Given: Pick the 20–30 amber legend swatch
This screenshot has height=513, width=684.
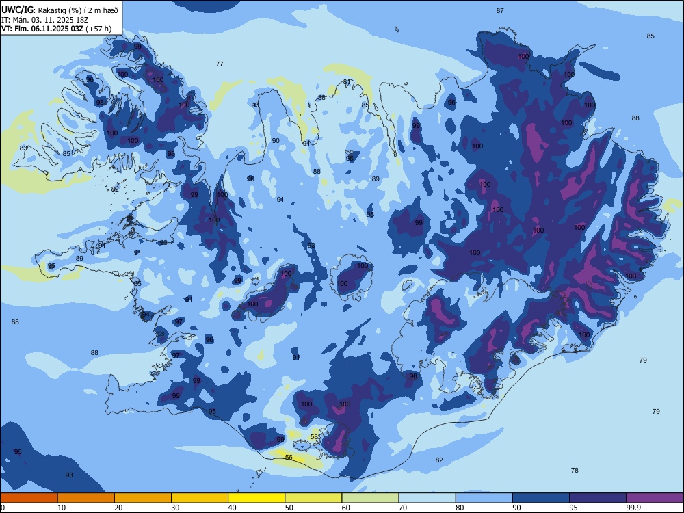Looking at the screenshot, I should pyautogui.click(x=143, y=498).
